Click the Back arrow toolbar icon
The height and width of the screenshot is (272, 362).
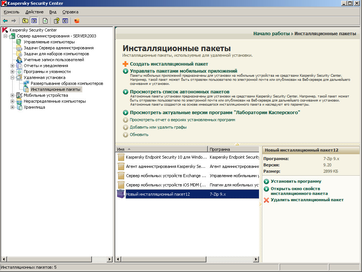point(5,21)
